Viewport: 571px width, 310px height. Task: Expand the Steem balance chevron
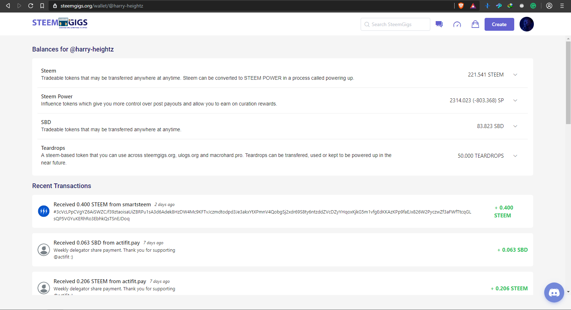515,75
